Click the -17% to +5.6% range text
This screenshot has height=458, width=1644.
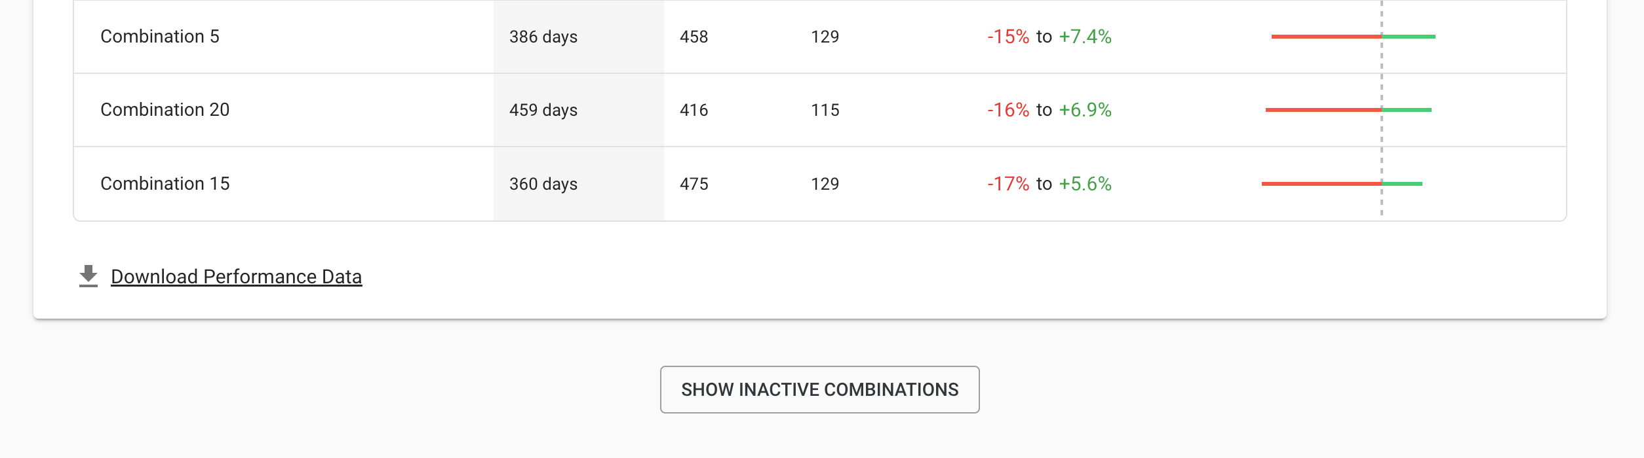point(1049,184)
